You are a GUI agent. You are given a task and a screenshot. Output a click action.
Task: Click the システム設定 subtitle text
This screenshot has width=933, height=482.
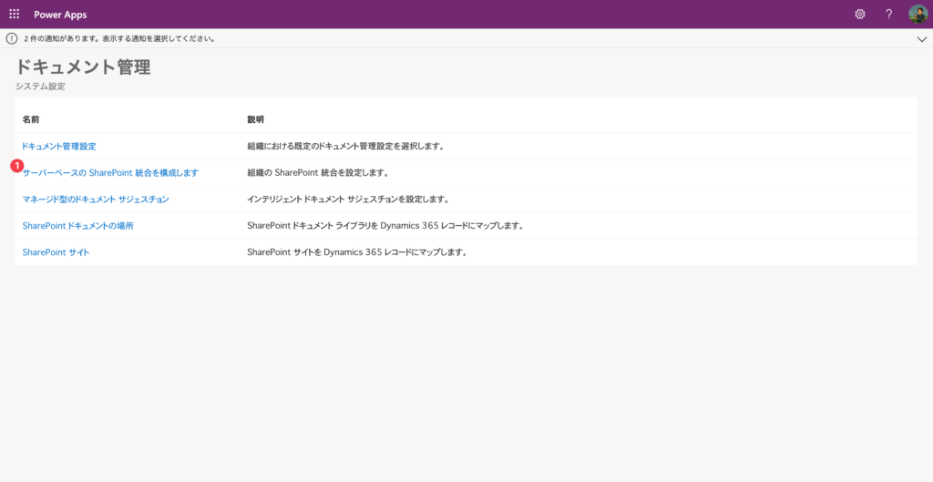click(x=40, y=87)
